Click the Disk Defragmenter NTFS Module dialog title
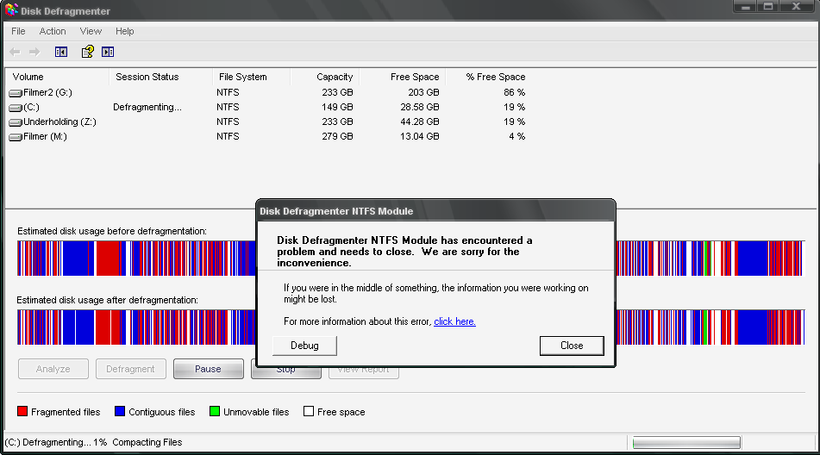This screenshot has width=820, height=455. pyautogui.click(x=336, y=212)
